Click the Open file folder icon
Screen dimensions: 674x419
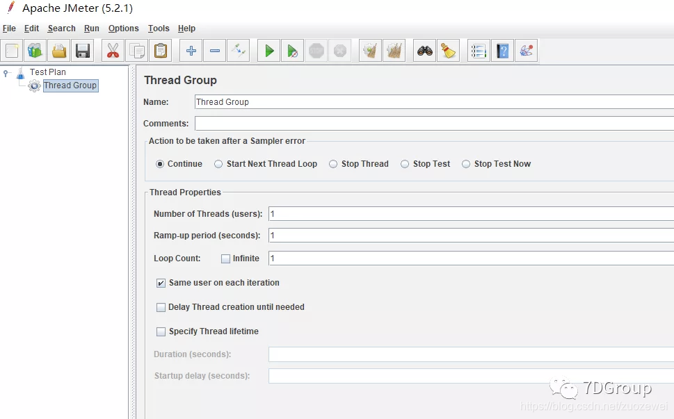59,51
